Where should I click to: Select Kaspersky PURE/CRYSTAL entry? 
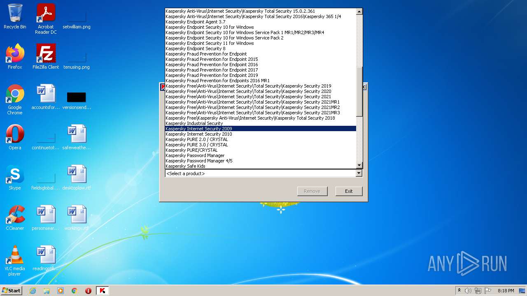[x=260, y=150]
